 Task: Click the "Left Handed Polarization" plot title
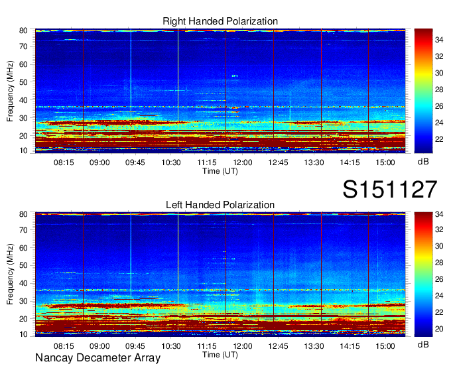coord(220,205)
